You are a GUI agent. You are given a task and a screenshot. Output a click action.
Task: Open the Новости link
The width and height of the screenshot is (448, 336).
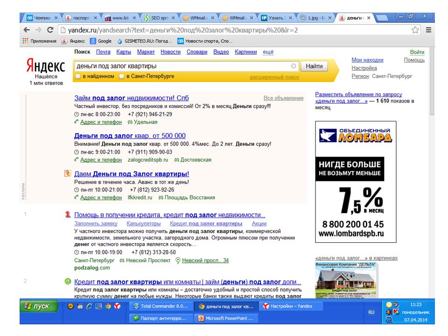coord(171,52)
